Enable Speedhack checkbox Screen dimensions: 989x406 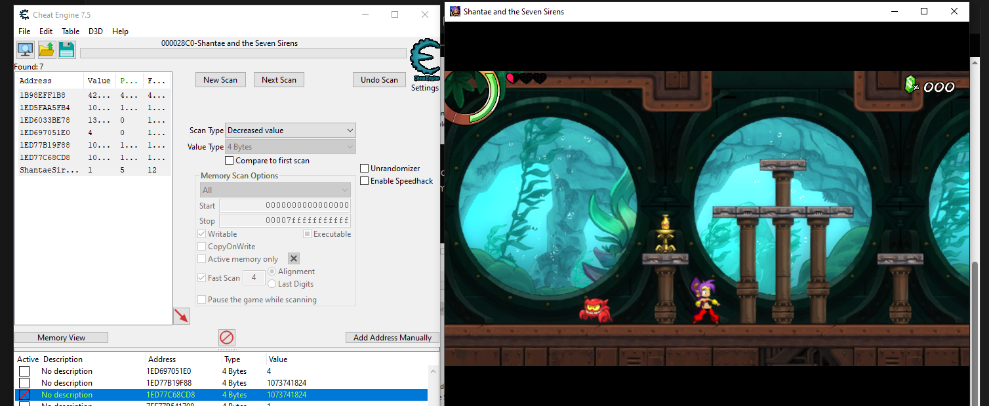click(x=365, y=181)
